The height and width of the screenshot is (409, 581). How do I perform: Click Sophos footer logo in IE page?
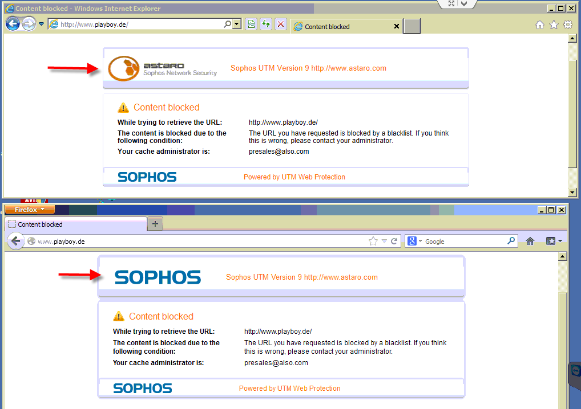147,177
